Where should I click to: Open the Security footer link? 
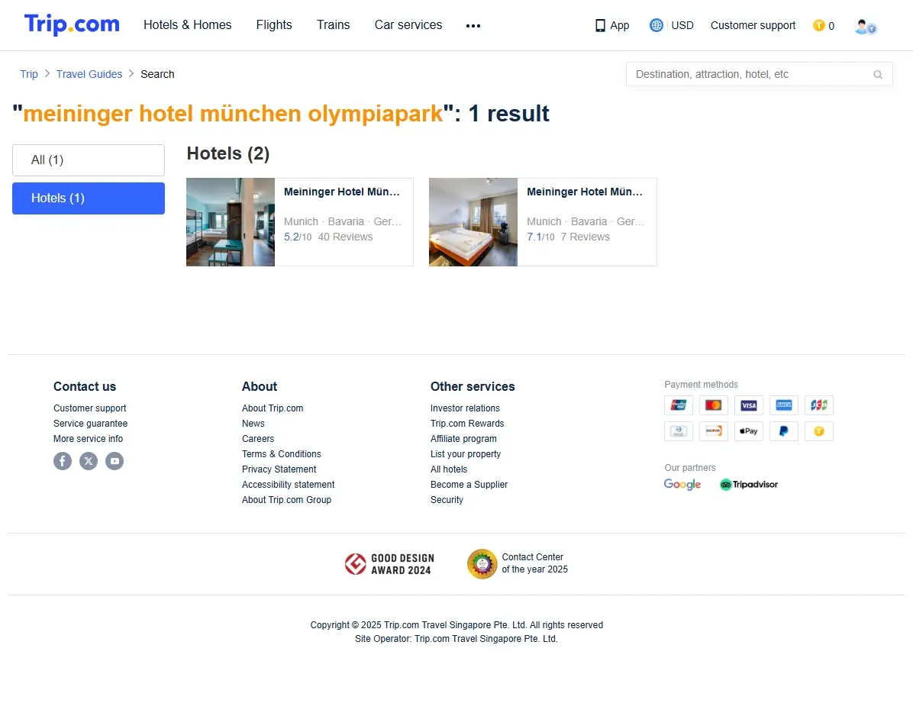point(447,500)
